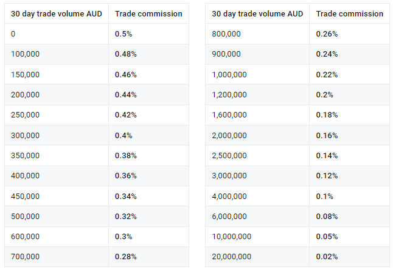393x272 pixels.
Task: Select the 450,000 trade volume cell
Action: (26, 196)
